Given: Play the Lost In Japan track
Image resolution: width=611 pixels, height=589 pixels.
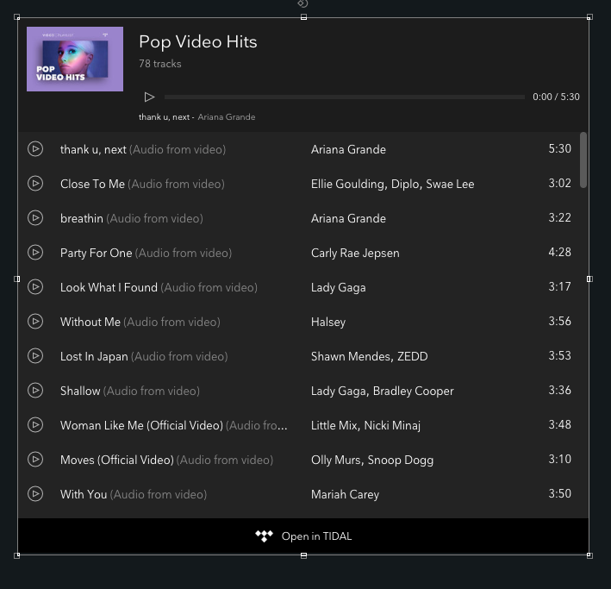Looking at the screenshot, I should pos(35,356).
